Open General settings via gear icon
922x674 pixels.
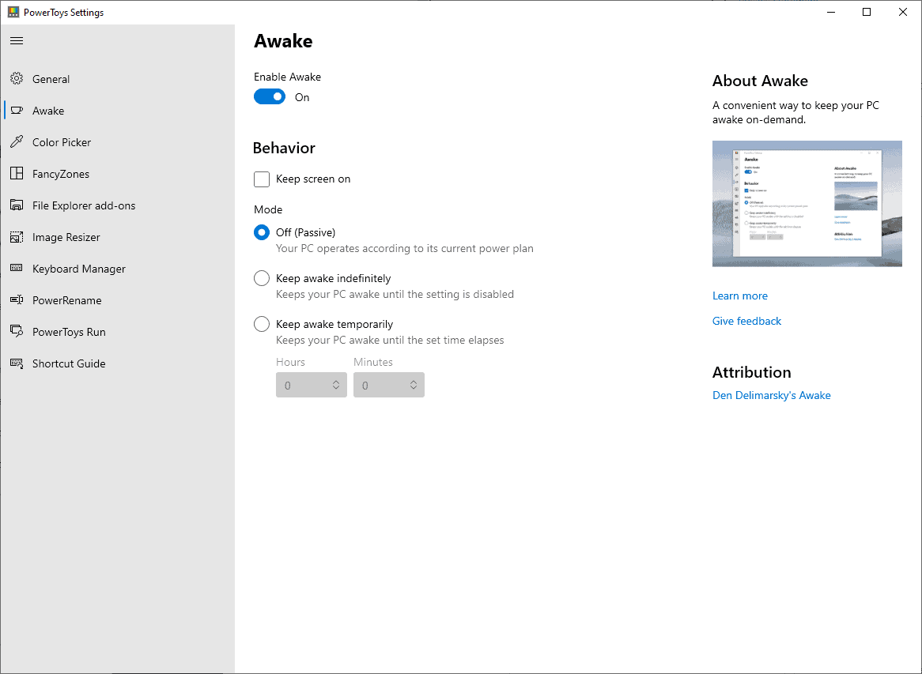click(17, 78)
